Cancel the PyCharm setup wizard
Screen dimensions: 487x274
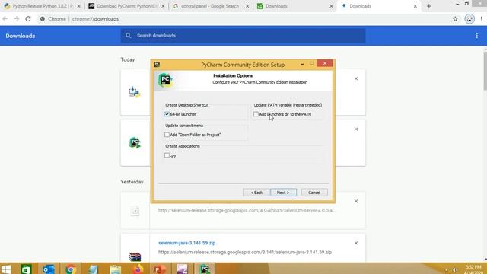pyautogui.click(x=314, y=193)
